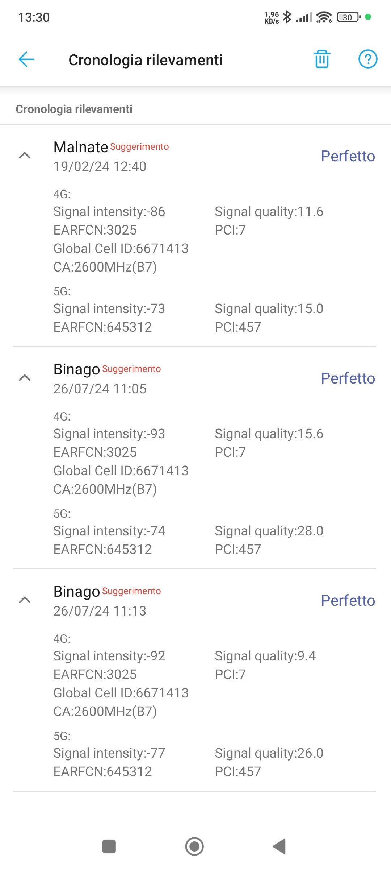Tap Perfetto on the Binago 11:05 entry
391x870 pixels.
[x=348, y=378]
